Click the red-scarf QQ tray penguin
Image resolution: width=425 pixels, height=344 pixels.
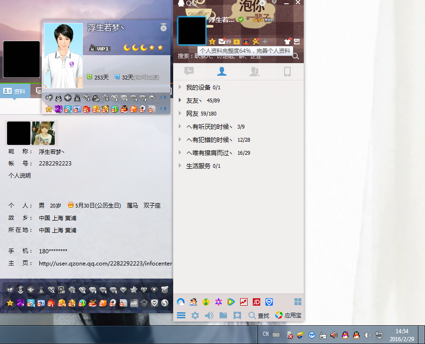[356, 335]
